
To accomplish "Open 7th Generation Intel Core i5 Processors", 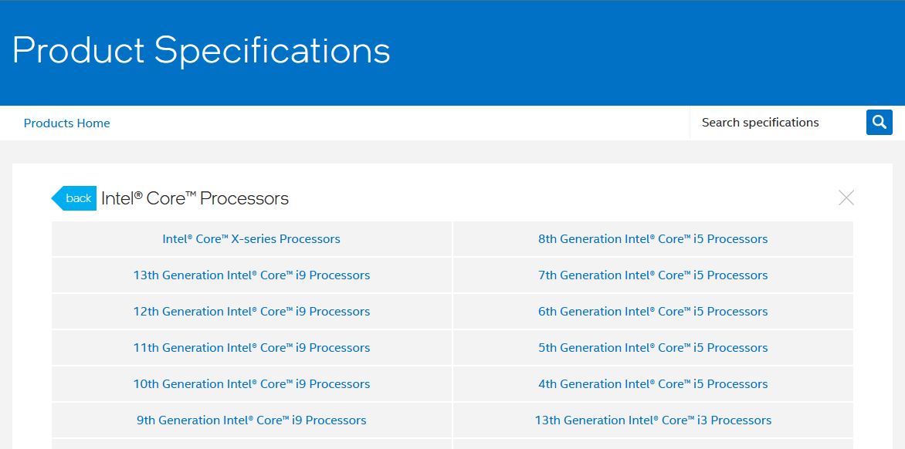I will click(x=653, y=275).
